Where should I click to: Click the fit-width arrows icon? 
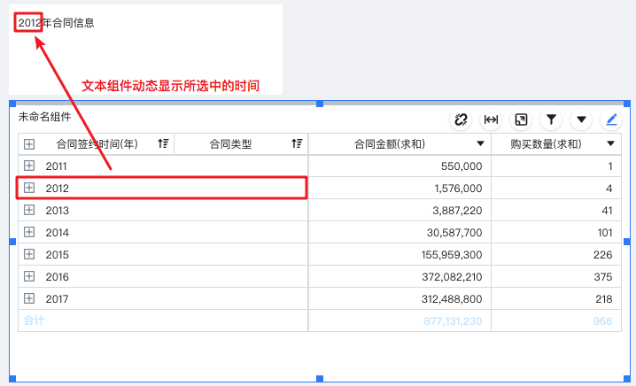[x=491, y=120]
